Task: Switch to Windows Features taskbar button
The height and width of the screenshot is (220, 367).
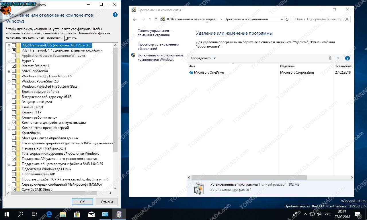Action: 119,214
